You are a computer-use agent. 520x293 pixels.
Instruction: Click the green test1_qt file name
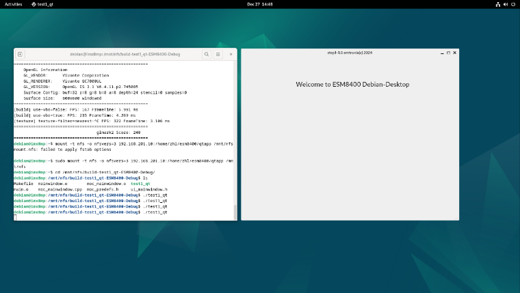coord(140,184)
